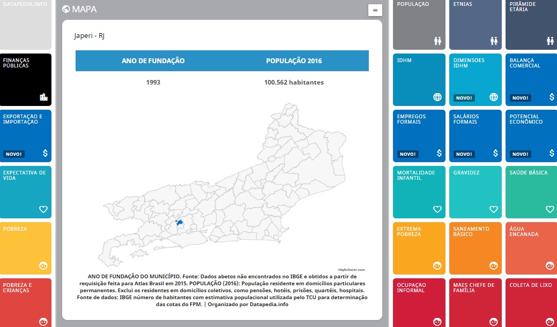Go to the Água Encanada tile

click(x=531, y=248)
